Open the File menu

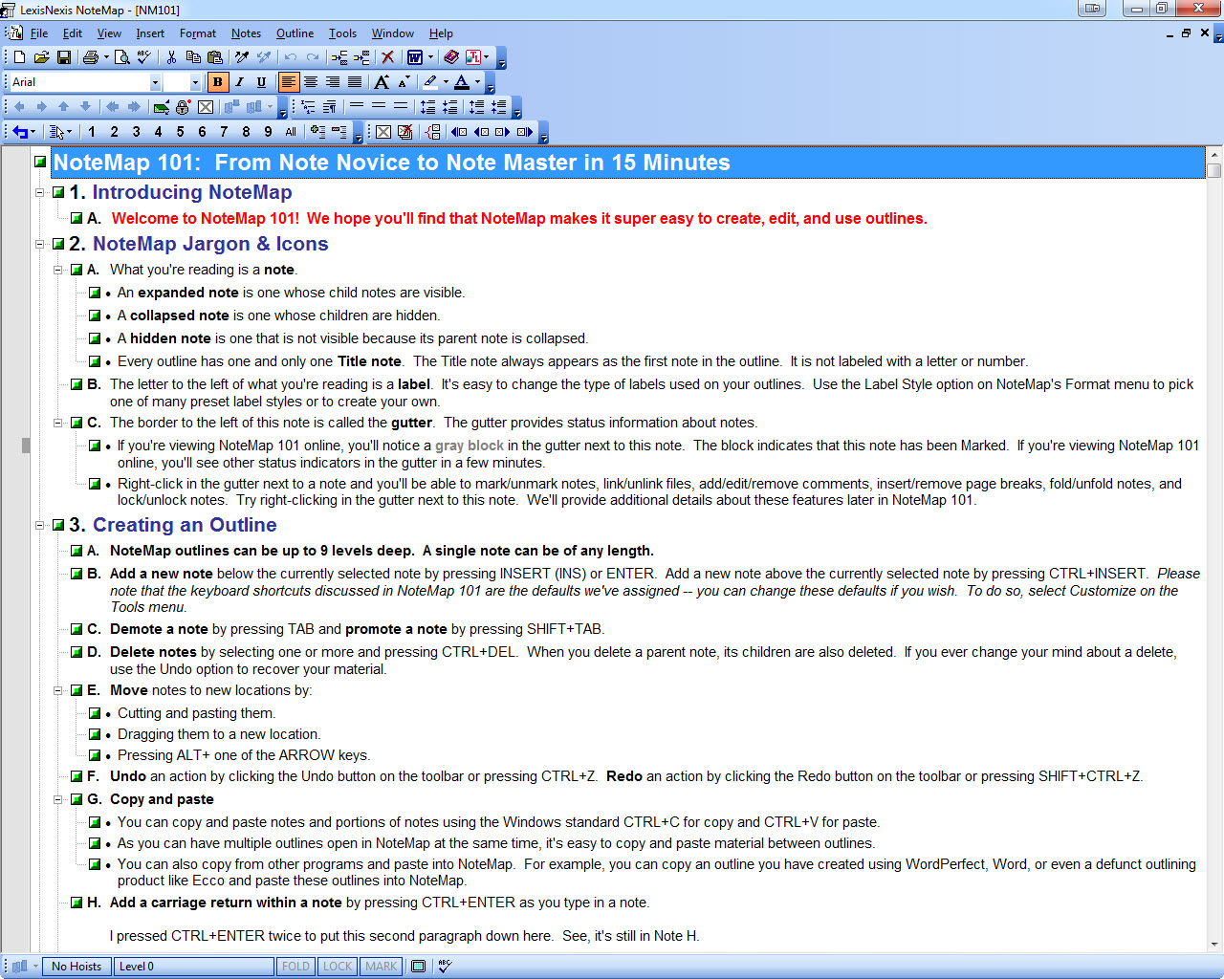point(39,33)
